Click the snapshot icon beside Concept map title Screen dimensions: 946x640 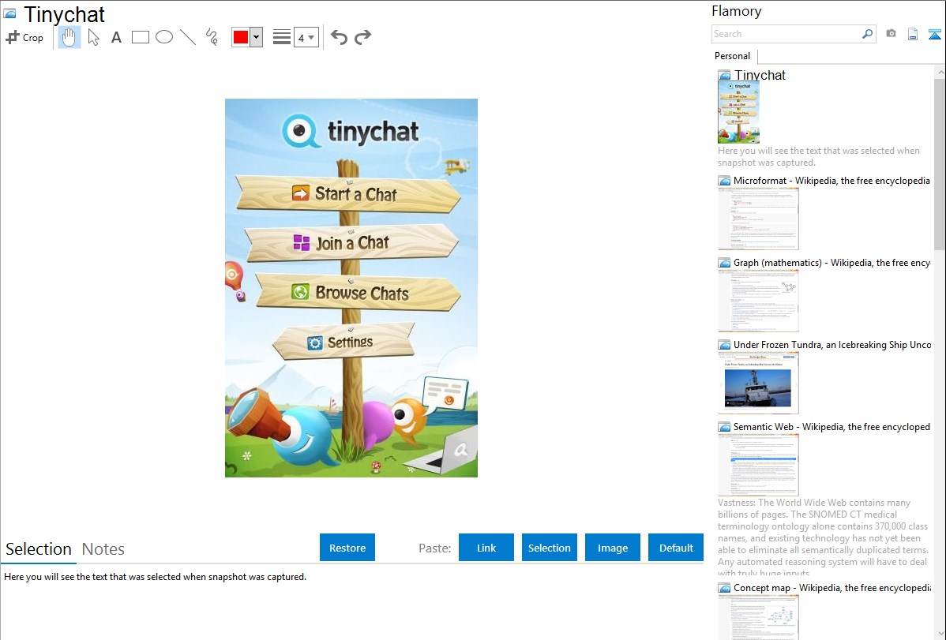point(724,587)
